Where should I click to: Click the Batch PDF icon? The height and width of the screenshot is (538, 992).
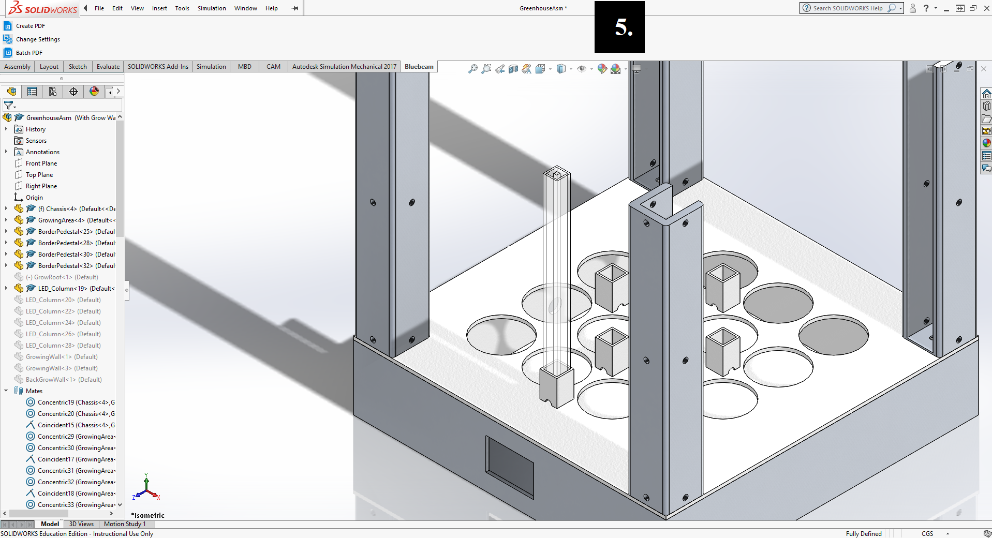coord(8,53)
